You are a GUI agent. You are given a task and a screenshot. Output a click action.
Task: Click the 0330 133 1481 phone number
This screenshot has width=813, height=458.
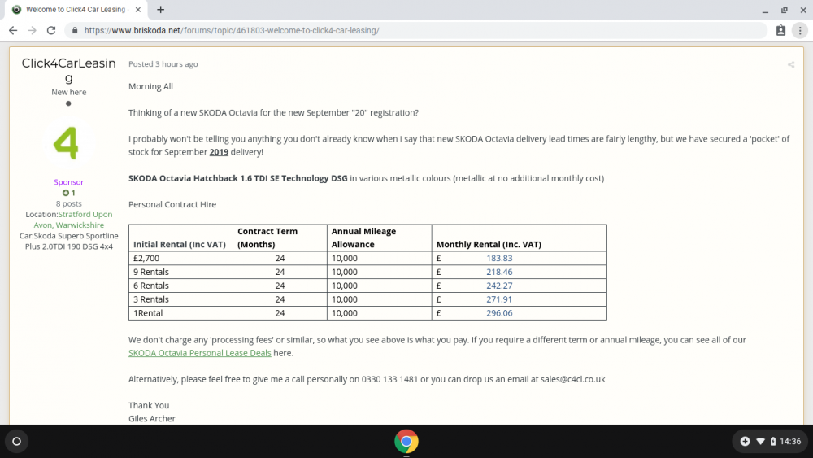[x=389, y=379]
